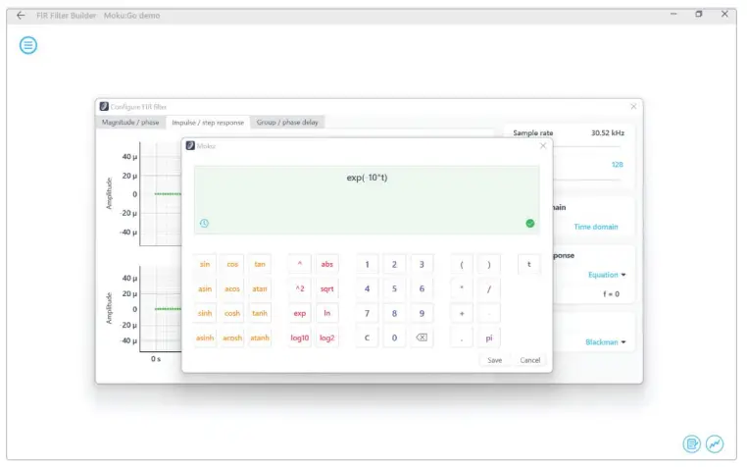Click the ^2 square key
This screenshot has height=467, width=747.
300,288
